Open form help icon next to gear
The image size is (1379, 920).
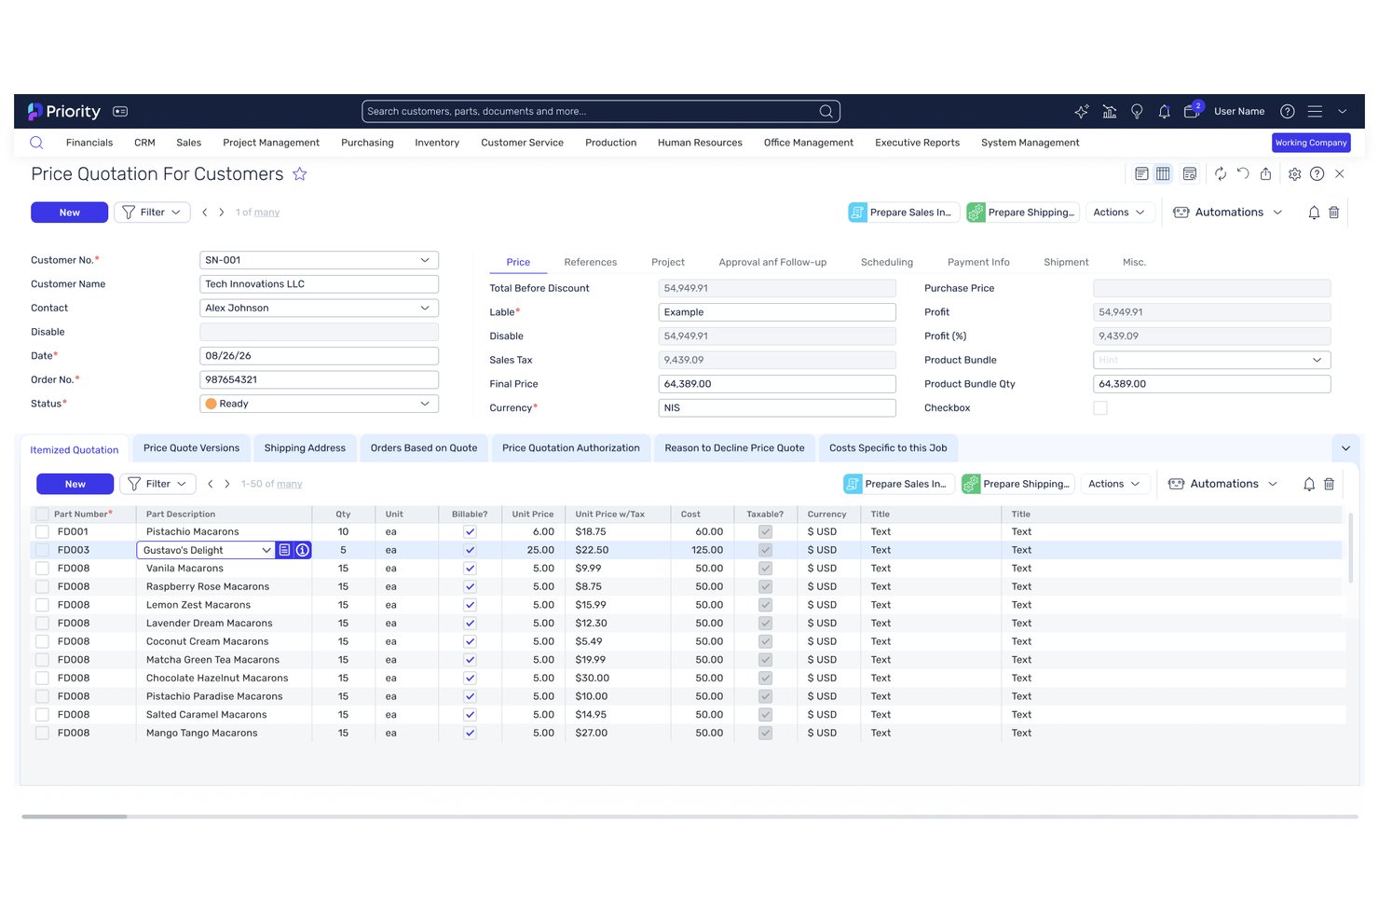(x=1317, y=173)
